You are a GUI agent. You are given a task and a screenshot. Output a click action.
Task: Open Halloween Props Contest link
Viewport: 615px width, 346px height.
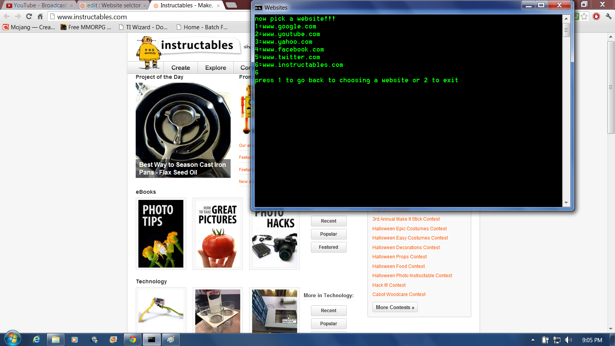click(399, 257)
